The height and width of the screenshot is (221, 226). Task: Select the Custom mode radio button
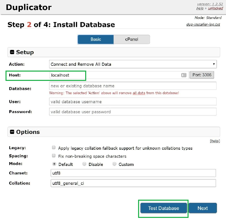(114, 164)
